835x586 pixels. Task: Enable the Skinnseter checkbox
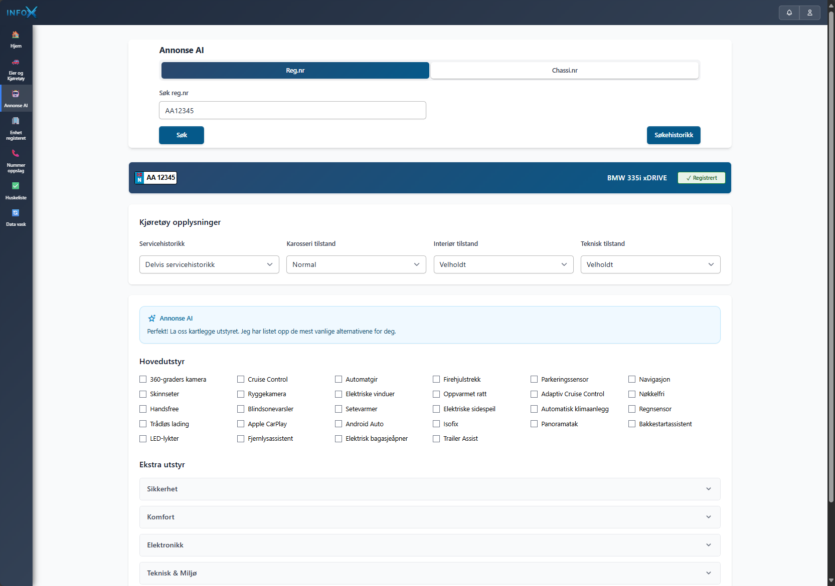(143, 394)
